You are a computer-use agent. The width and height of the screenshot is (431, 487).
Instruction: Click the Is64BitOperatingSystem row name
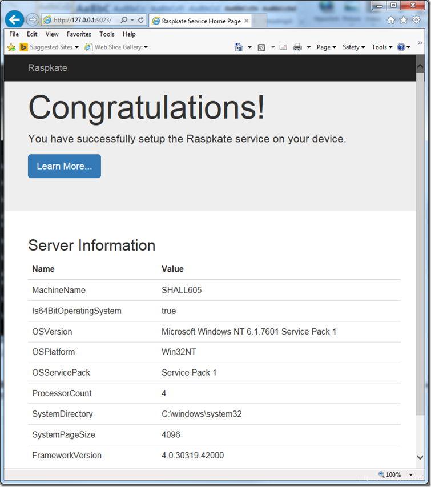[x=76, y=311]
